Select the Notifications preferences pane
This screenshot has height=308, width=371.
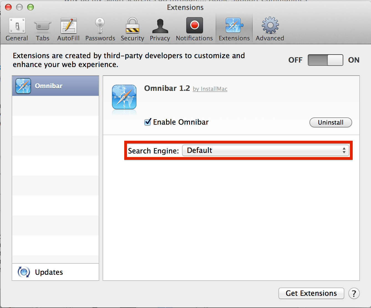(x=194, y=29)
